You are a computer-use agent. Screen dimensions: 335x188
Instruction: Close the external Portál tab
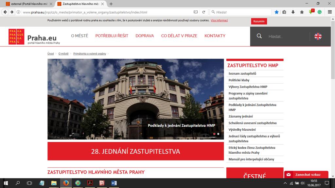point(51,4)
